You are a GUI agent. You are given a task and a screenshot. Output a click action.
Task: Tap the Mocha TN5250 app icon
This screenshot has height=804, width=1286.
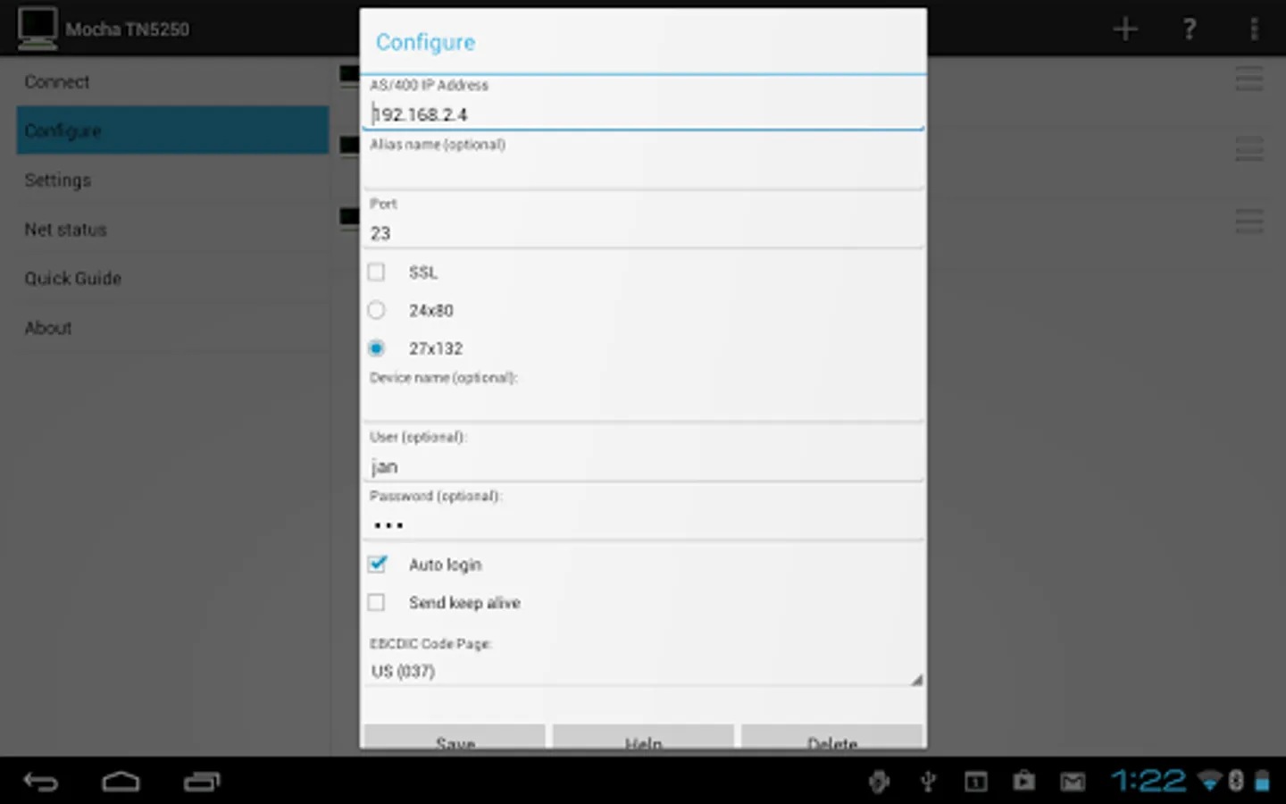click(x=38, y=28)
